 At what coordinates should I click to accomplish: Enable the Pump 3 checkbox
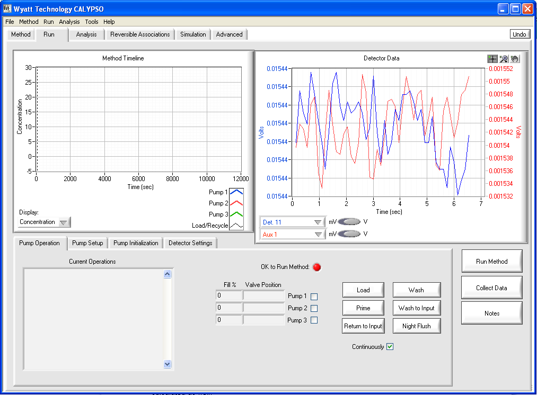point(314,320)
